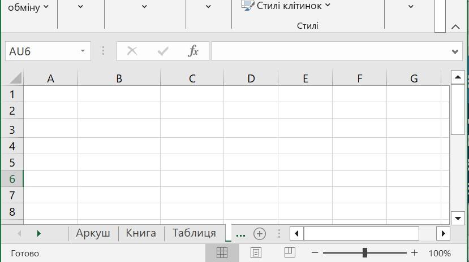Select row 3 header
This screenshot has height=262, width=469.
[12, 128]
